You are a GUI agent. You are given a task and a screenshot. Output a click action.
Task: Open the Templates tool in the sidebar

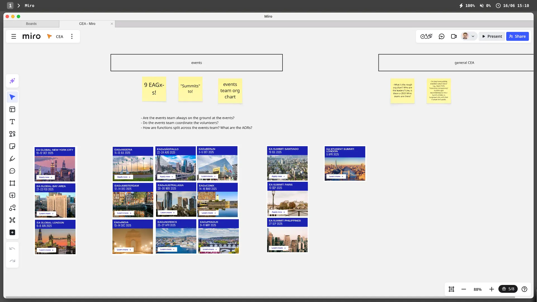pos(12,109)
